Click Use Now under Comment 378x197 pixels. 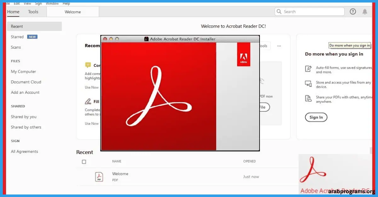coord(92,87)
